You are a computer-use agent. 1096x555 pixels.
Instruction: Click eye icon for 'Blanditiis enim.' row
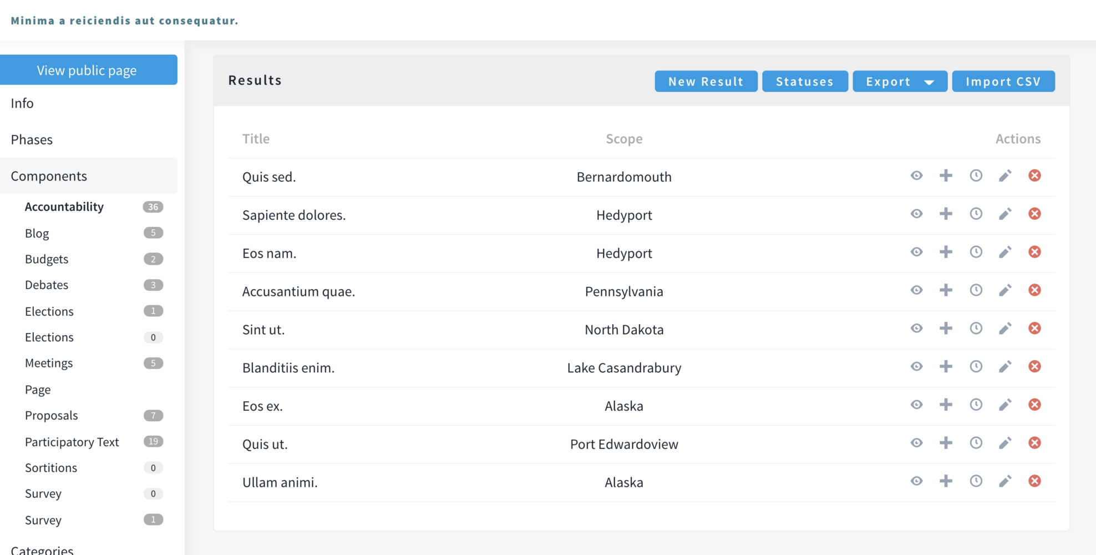(x=916, y=367)
